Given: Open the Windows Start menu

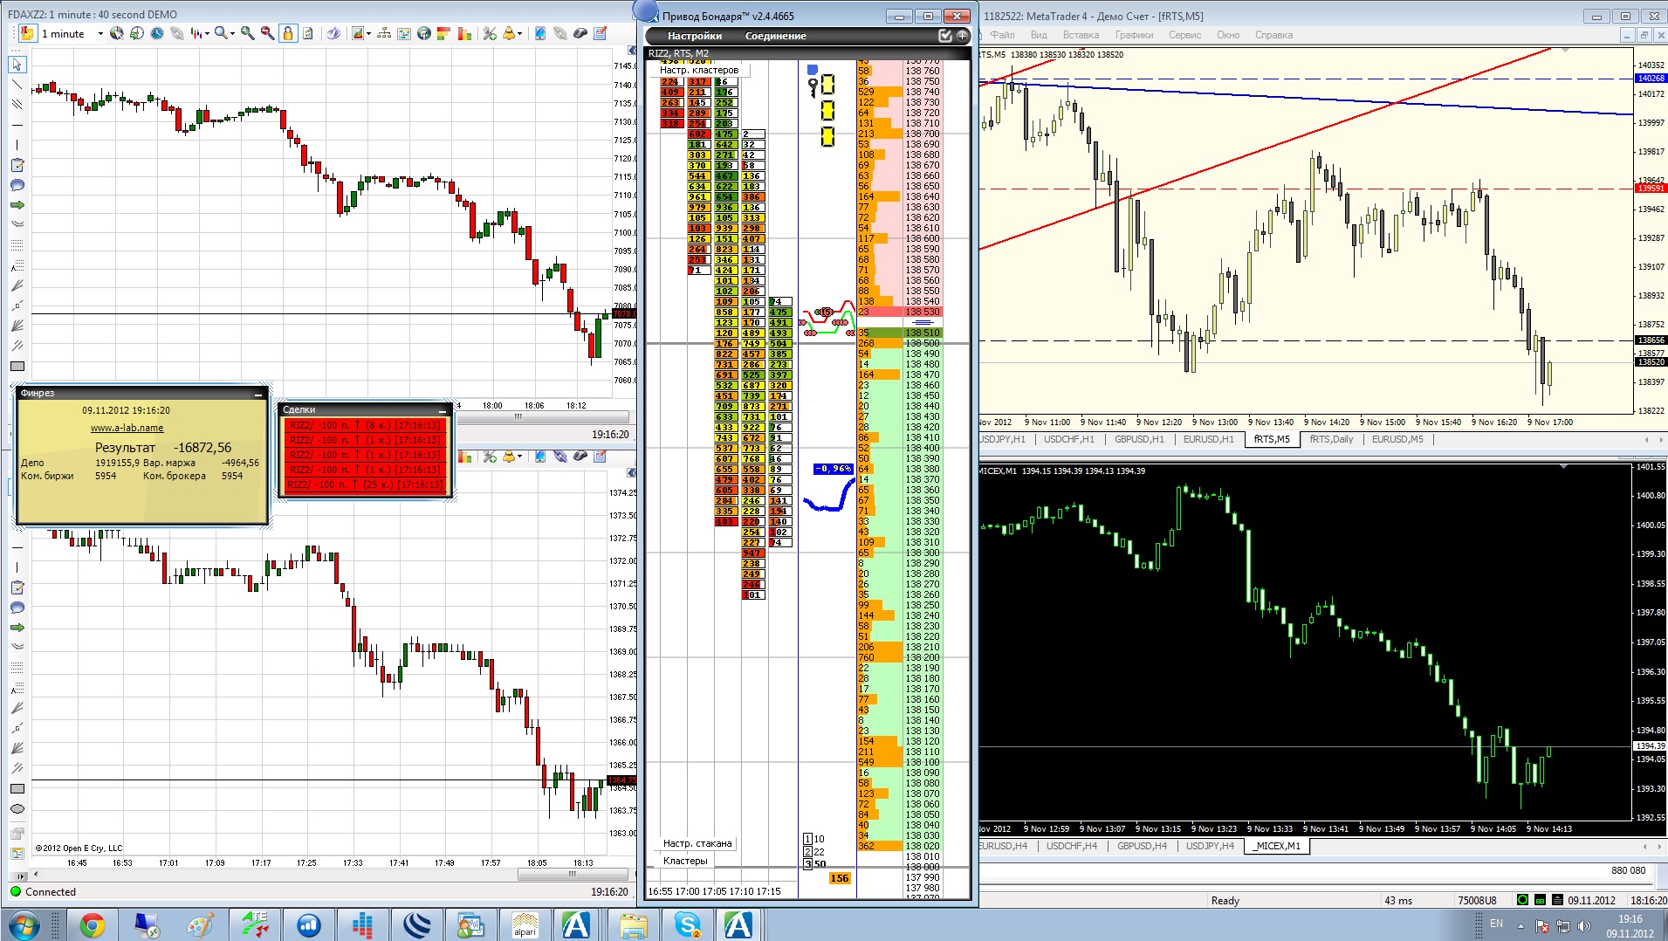Looking at the screenshot, I should pos(23,924).
